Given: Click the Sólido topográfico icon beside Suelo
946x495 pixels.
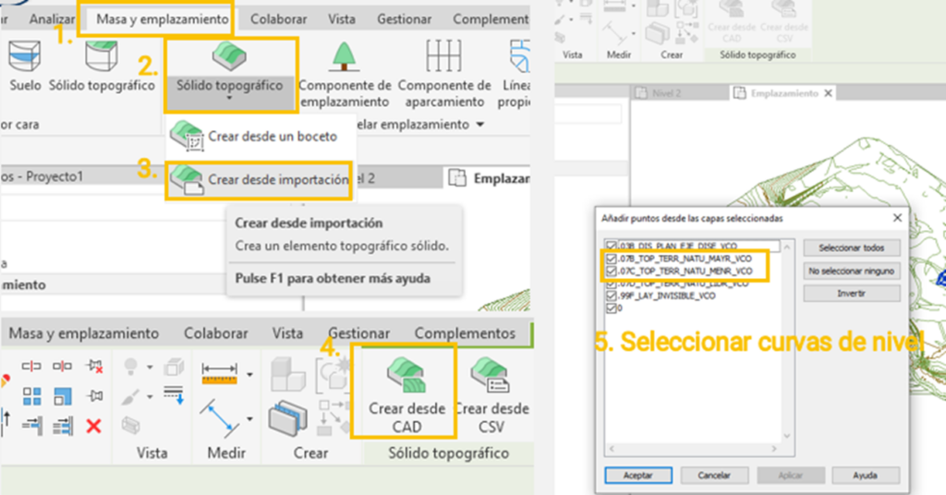Looking at the screenshot, I should click(x=102, y=56).
